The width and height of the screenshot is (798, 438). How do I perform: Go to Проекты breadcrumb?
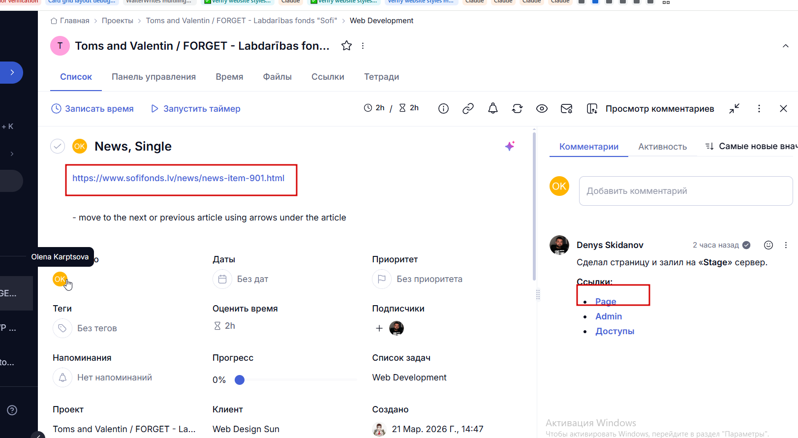[118, 21]
